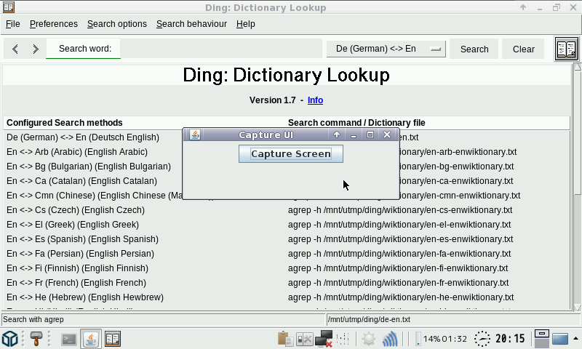The width and height of the screenshot is (582, 349).
Task: Click the Capture Screen button
Action: (x=290, y=153)
